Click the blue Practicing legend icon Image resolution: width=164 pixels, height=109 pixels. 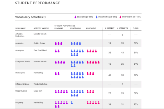click(97, 17)
